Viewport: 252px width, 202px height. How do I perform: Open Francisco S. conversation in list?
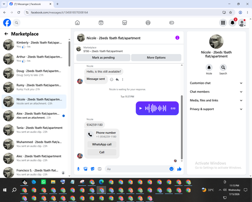tap(34, 172)
